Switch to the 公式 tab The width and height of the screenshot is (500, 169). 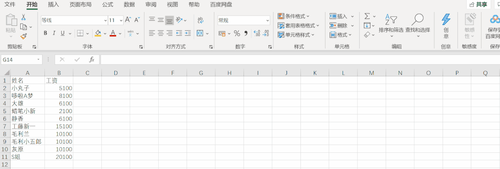[x=107, y=5]
